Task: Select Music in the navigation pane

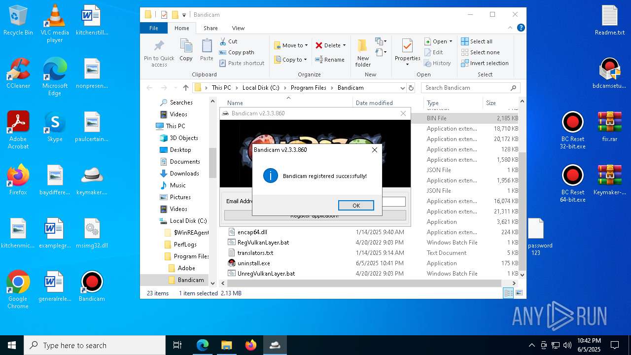Action: (177, 185)
